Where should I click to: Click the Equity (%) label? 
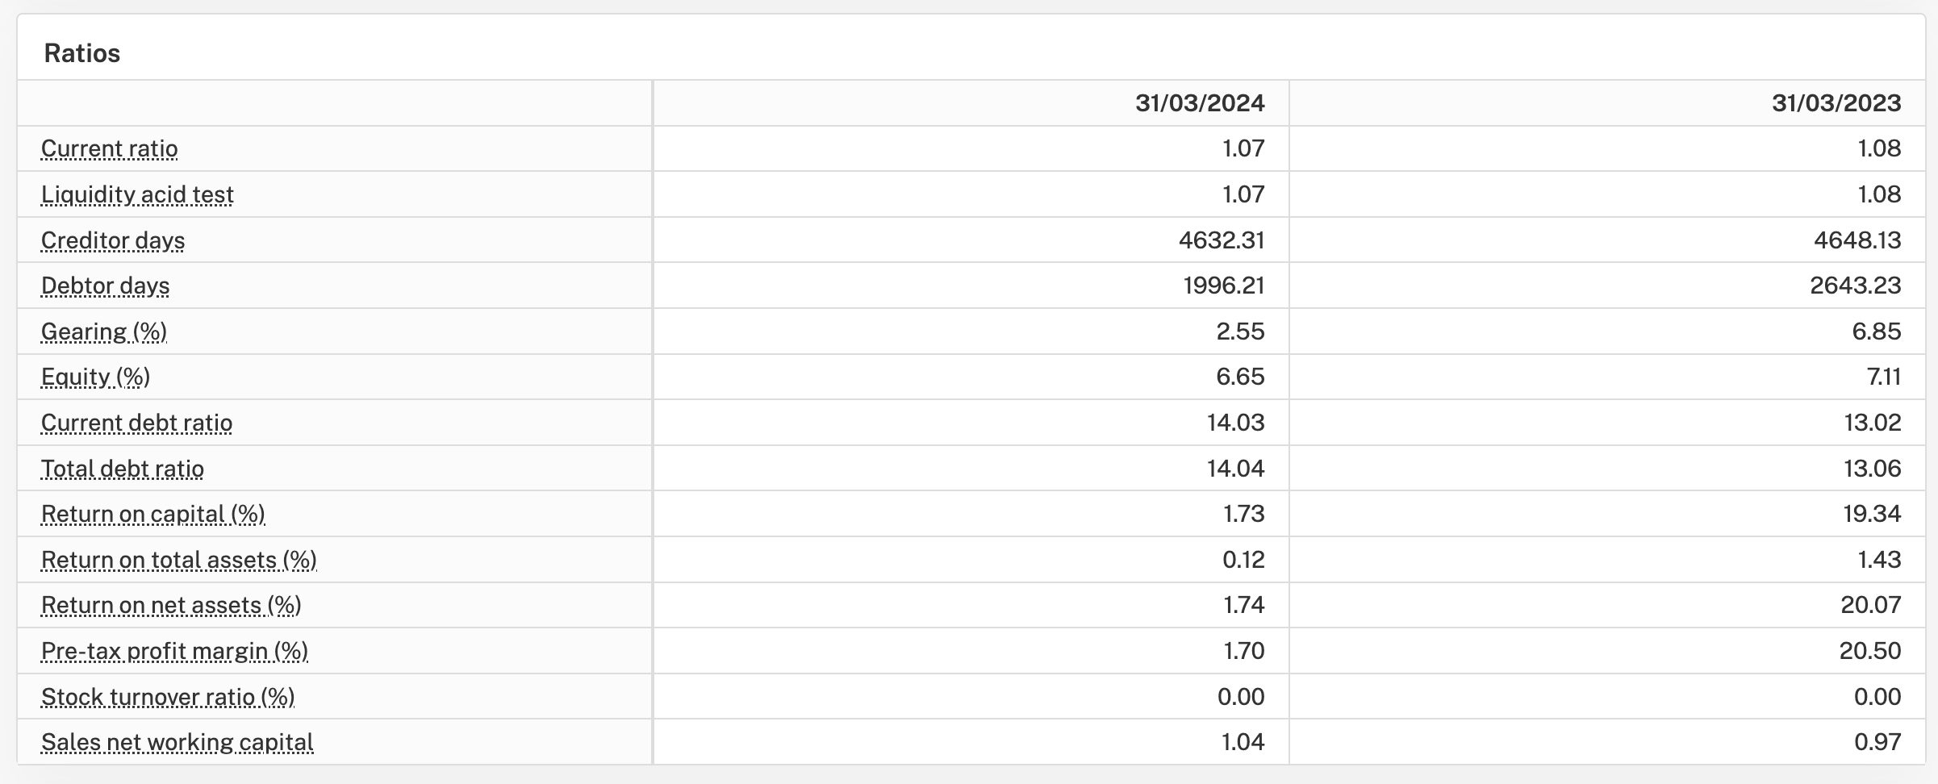pos(95,377)
